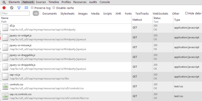Image resolution: width=202 pixels, height=101 pixels.
Task: Select the controls.css file icon
Action: [5, 86]
